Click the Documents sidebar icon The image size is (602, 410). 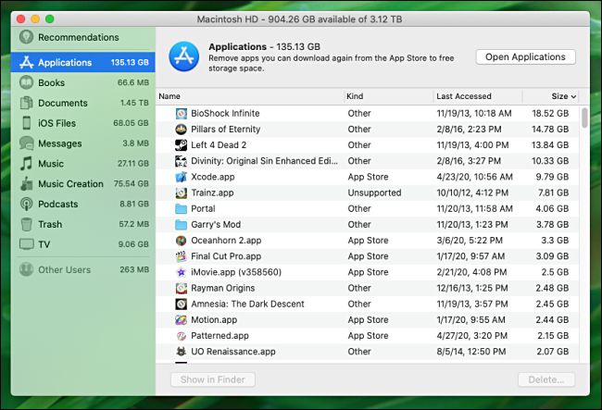(26, 103)
